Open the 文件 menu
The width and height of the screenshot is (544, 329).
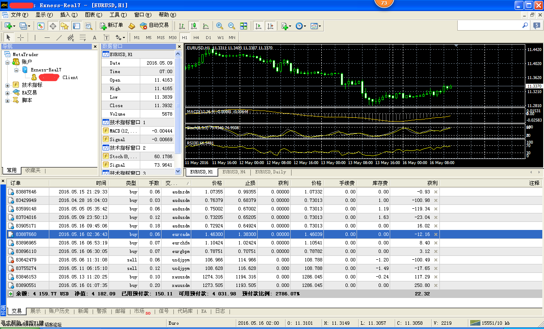point(20,15)
